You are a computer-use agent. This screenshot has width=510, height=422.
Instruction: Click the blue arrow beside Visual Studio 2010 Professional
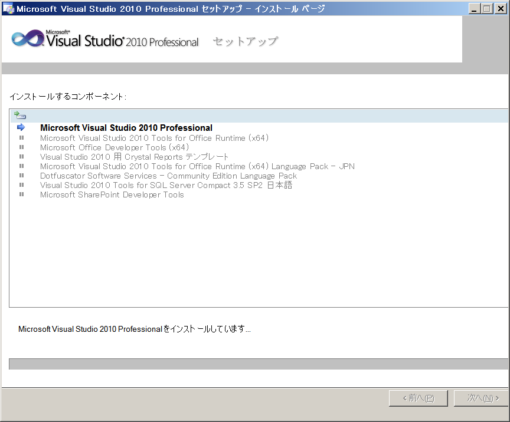[21, 127]
